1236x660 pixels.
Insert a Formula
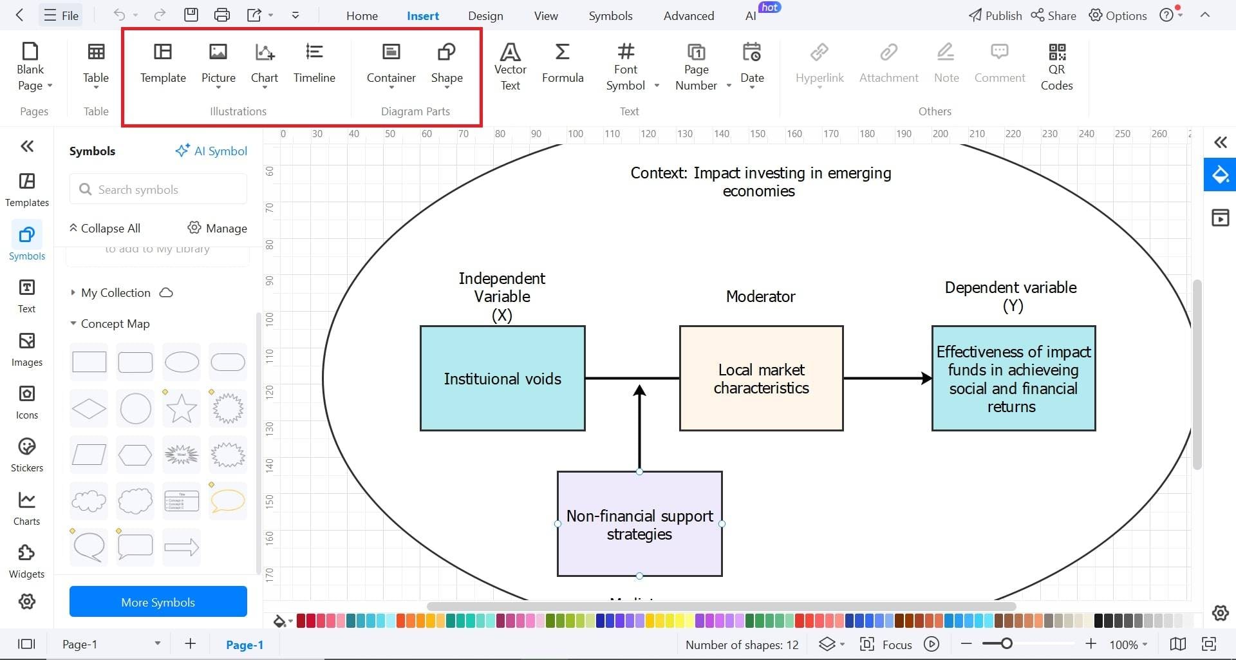[563, 63]
